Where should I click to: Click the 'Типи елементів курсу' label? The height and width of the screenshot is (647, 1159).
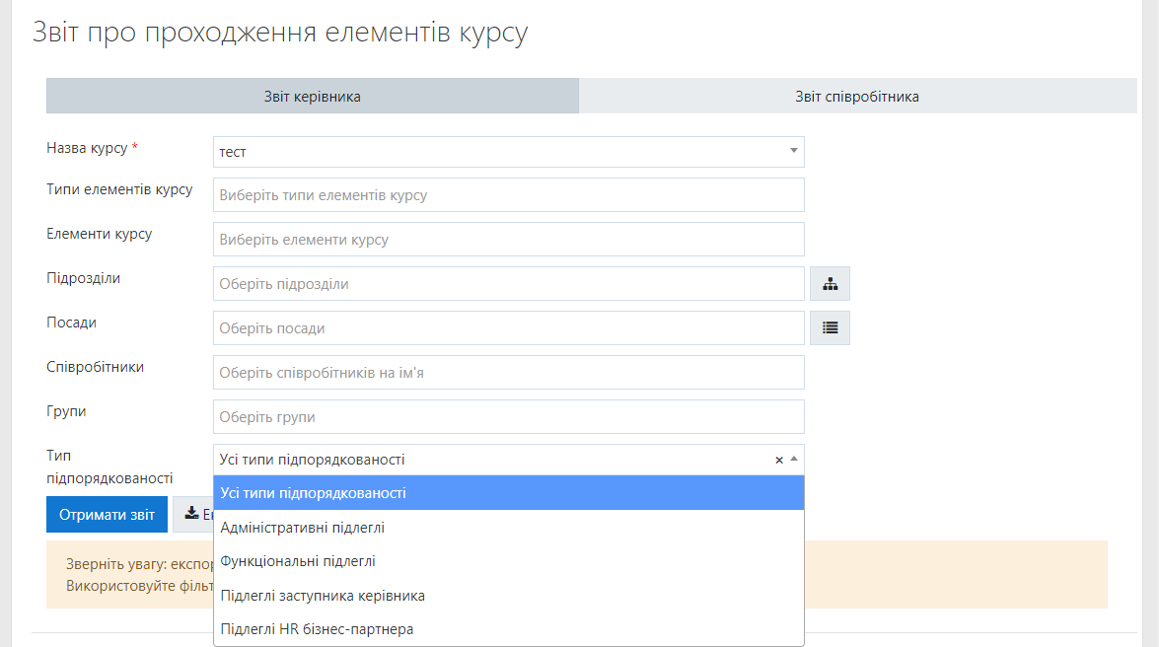119,189
